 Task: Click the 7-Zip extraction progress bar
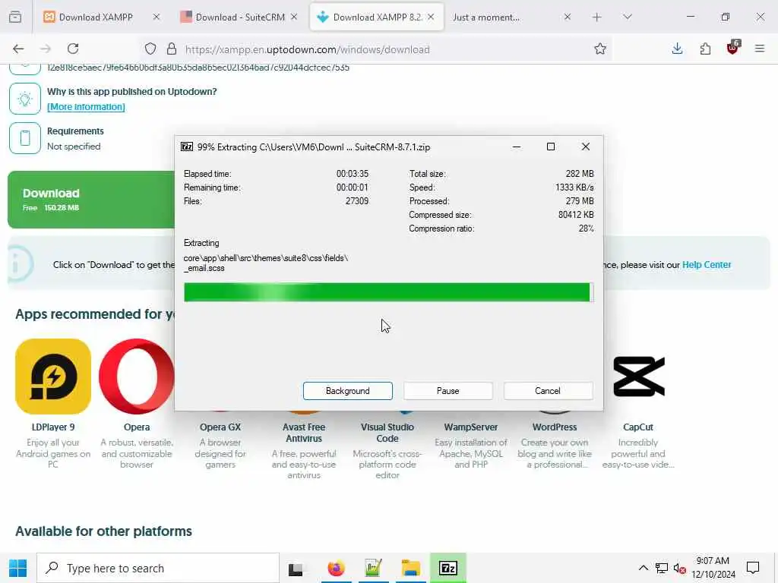click(x=388, y=292)
